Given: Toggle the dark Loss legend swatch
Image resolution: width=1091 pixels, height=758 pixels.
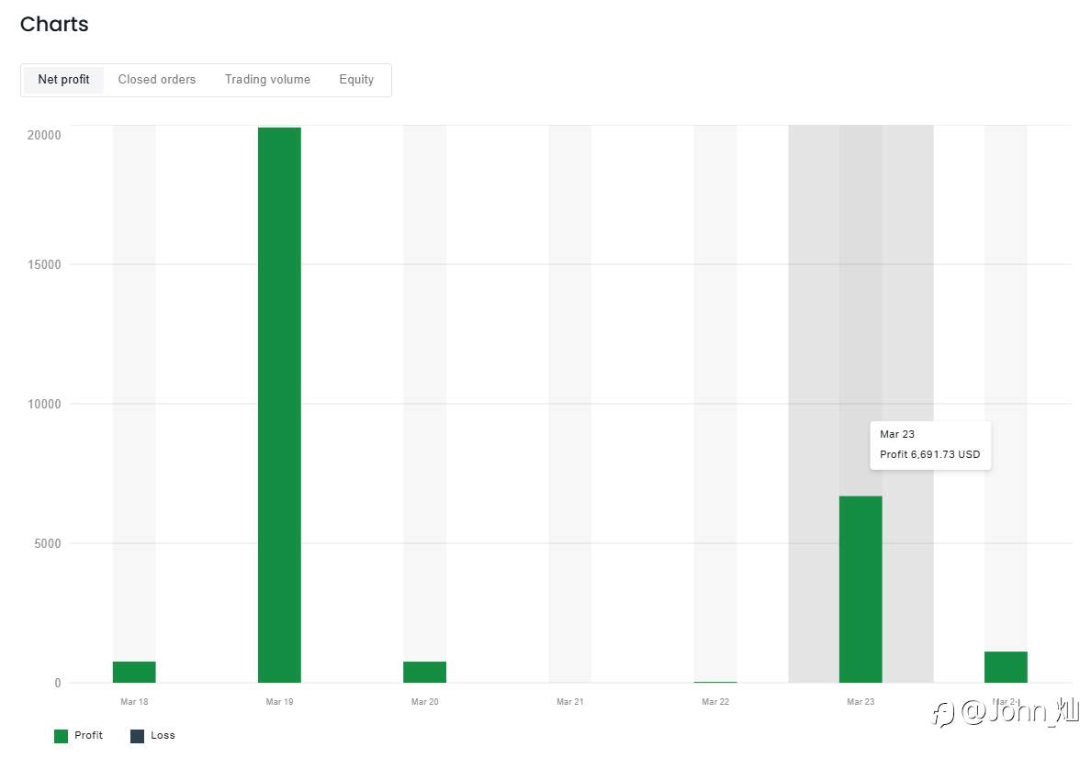Looking at the screenshot, I should point(137,736).
